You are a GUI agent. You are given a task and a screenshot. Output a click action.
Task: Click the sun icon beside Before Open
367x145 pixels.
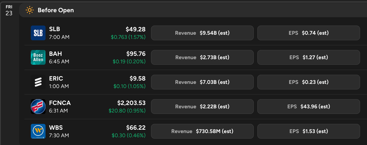coord(29,10)
